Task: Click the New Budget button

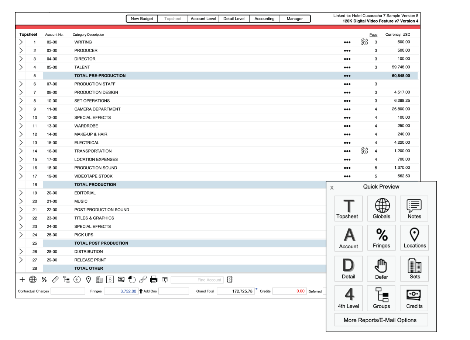Action: [x=142, y=18]
